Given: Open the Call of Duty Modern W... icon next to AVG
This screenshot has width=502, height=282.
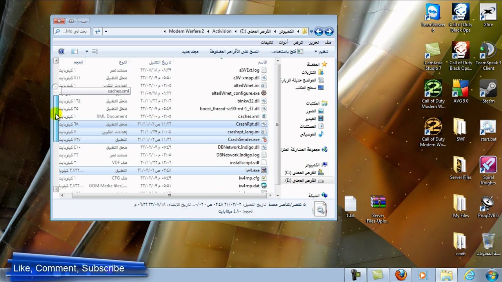Looking at the screenshot, I should (x=433, y=94).
